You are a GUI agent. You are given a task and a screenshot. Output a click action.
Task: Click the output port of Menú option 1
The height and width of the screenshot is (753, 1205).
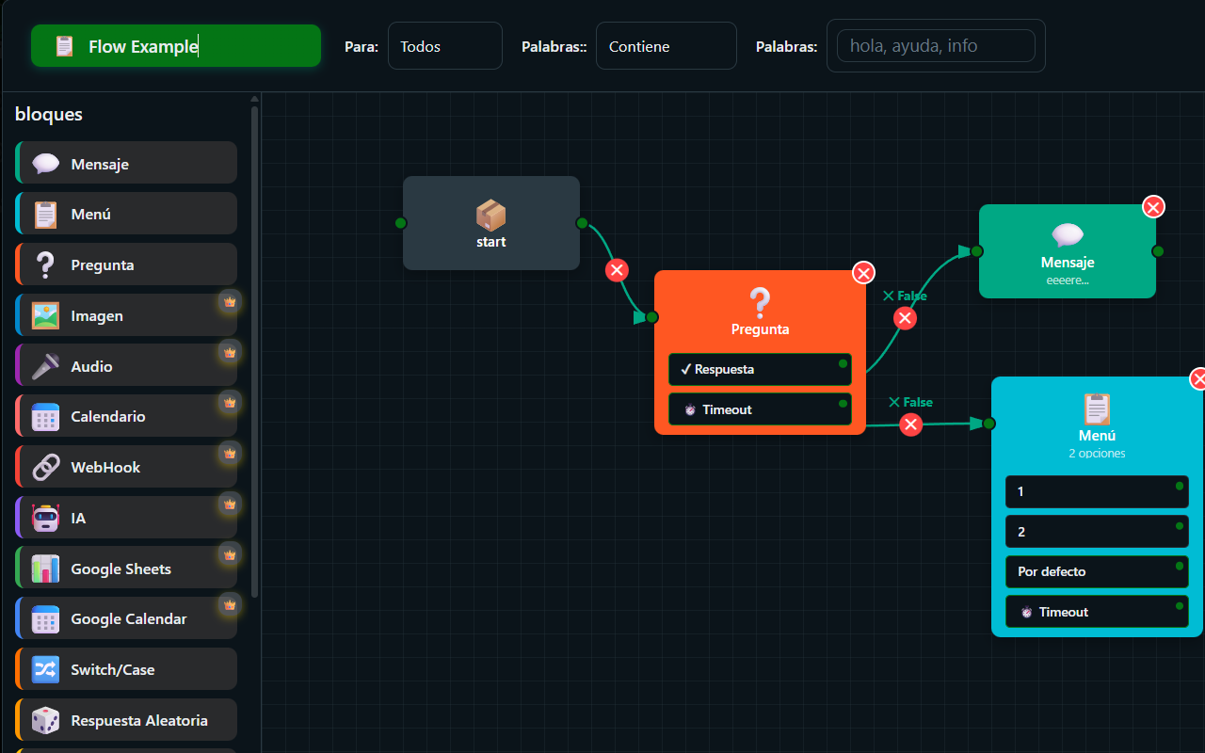click(x=1180, y=486)
